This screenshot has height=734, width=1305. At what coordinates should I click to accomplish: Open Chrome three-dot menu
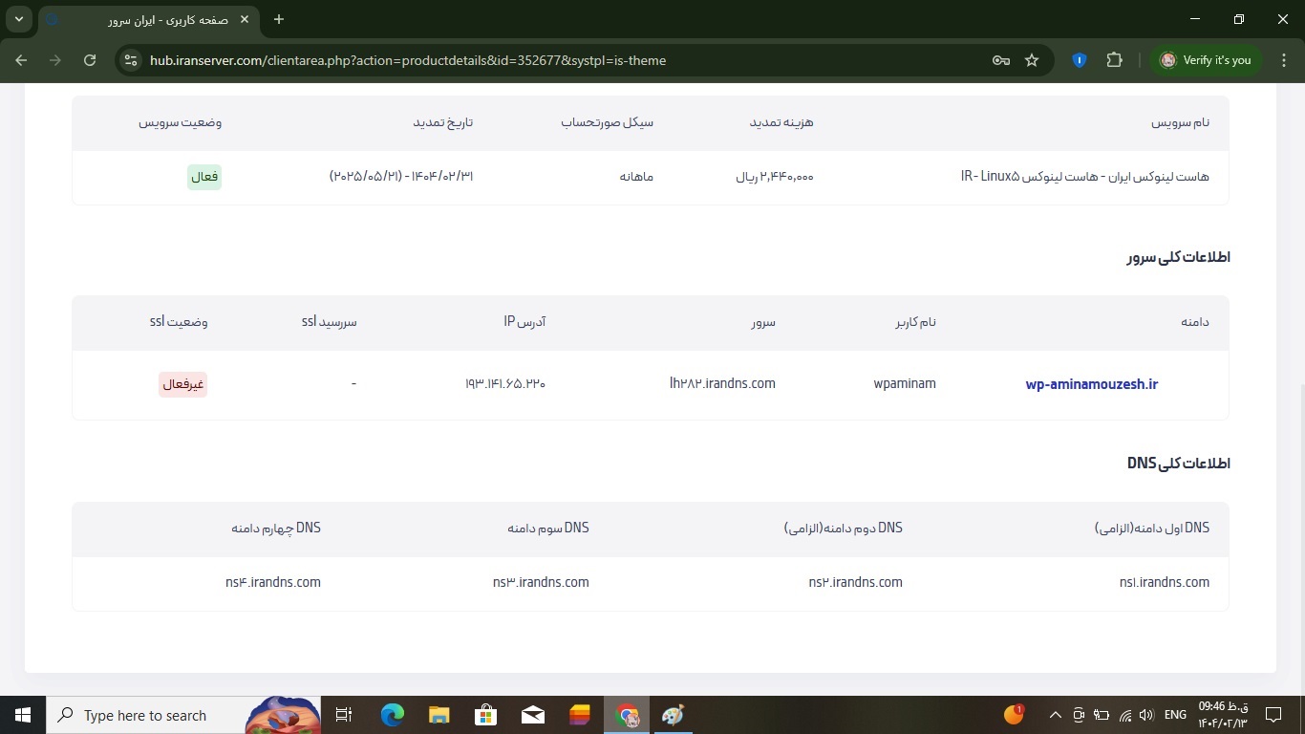[x=1283, y=60]
